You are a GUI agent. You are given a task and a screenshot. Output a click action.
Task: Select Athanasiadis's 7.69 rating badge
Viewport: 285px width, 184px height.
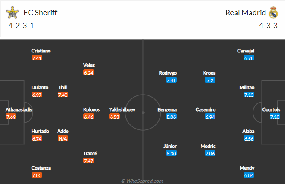[11, 117]
